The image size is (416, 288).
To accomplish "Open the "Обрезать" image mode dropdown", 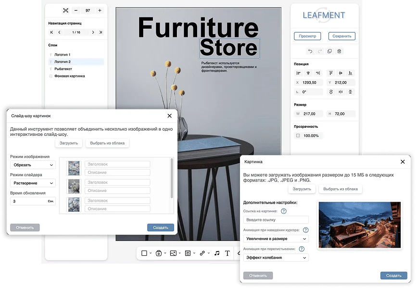I will tap(33, 165).
